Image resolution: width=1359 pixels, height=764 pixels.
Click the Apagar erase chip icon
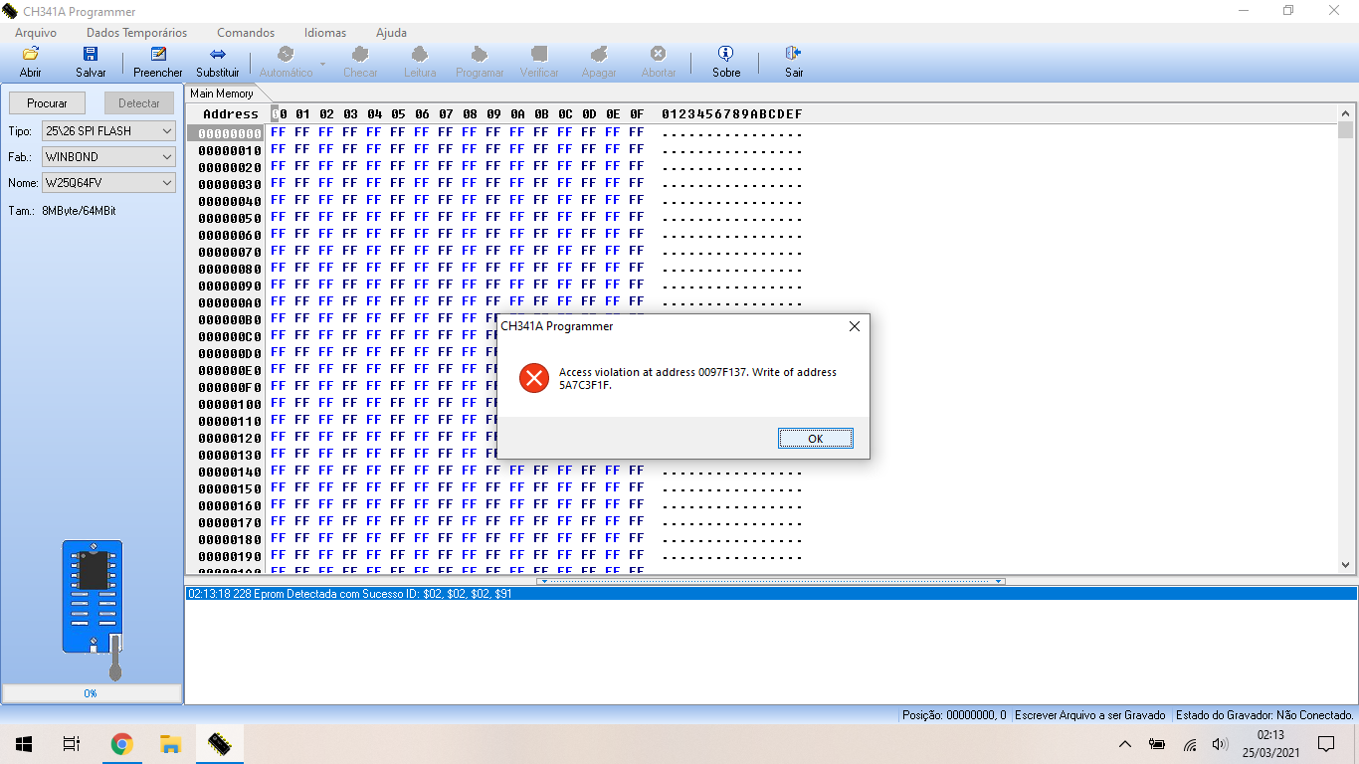point(599,54)
